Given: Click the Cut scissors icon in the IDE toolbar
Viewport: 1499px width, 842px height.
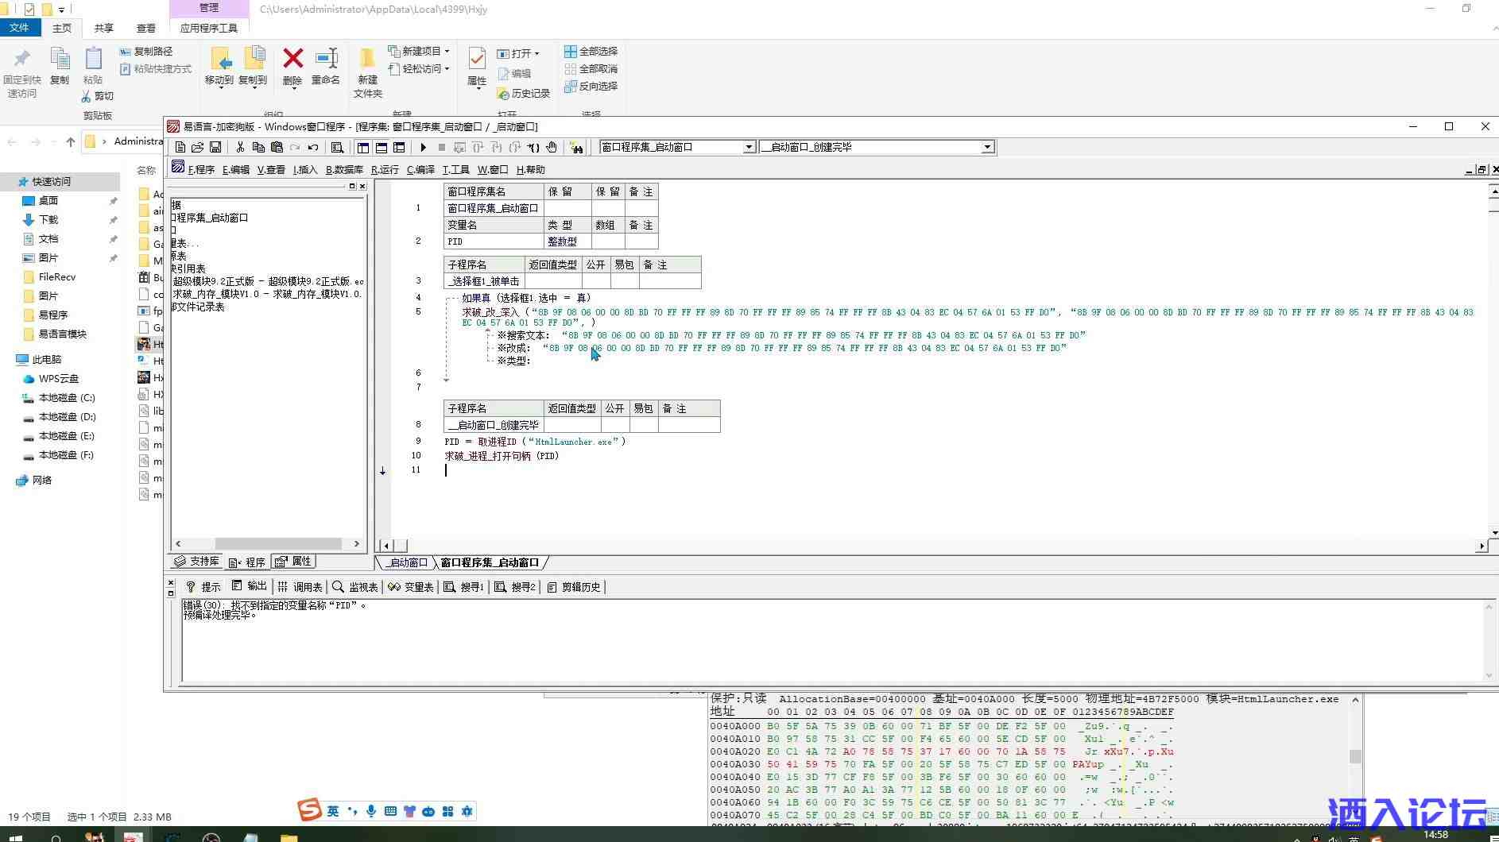Looking at the screenshot, I should [240, 148].
